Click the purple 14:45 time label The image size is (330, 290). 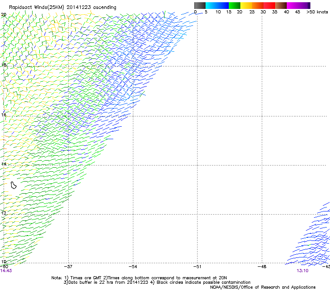[x=6, y=271]
